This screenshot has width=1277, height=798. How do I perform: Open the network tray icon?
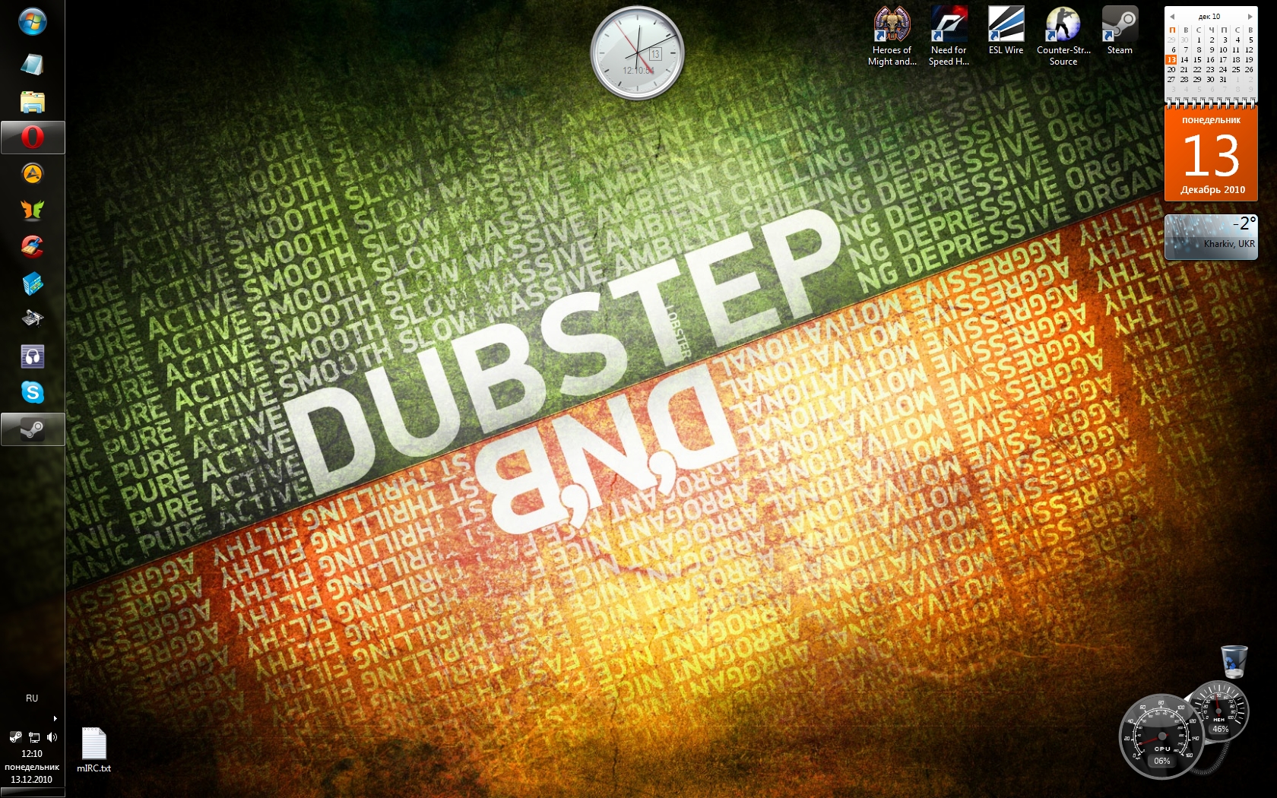tap(34, 737)
